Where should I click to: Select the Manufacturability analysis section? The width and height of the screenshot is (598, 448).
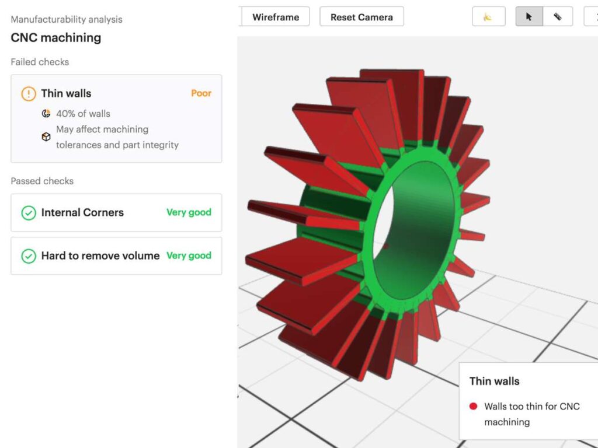66,19
